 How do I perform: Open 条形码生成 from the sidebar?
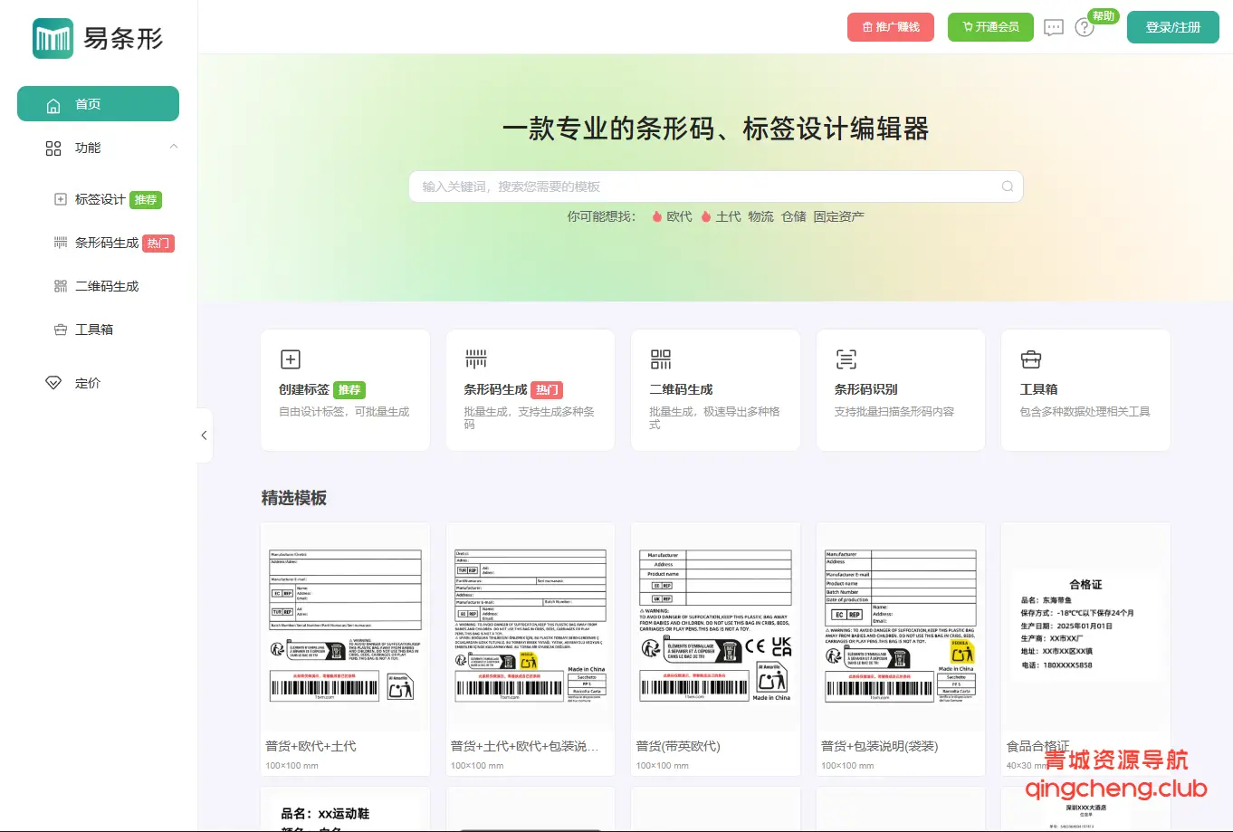(100, 243)
